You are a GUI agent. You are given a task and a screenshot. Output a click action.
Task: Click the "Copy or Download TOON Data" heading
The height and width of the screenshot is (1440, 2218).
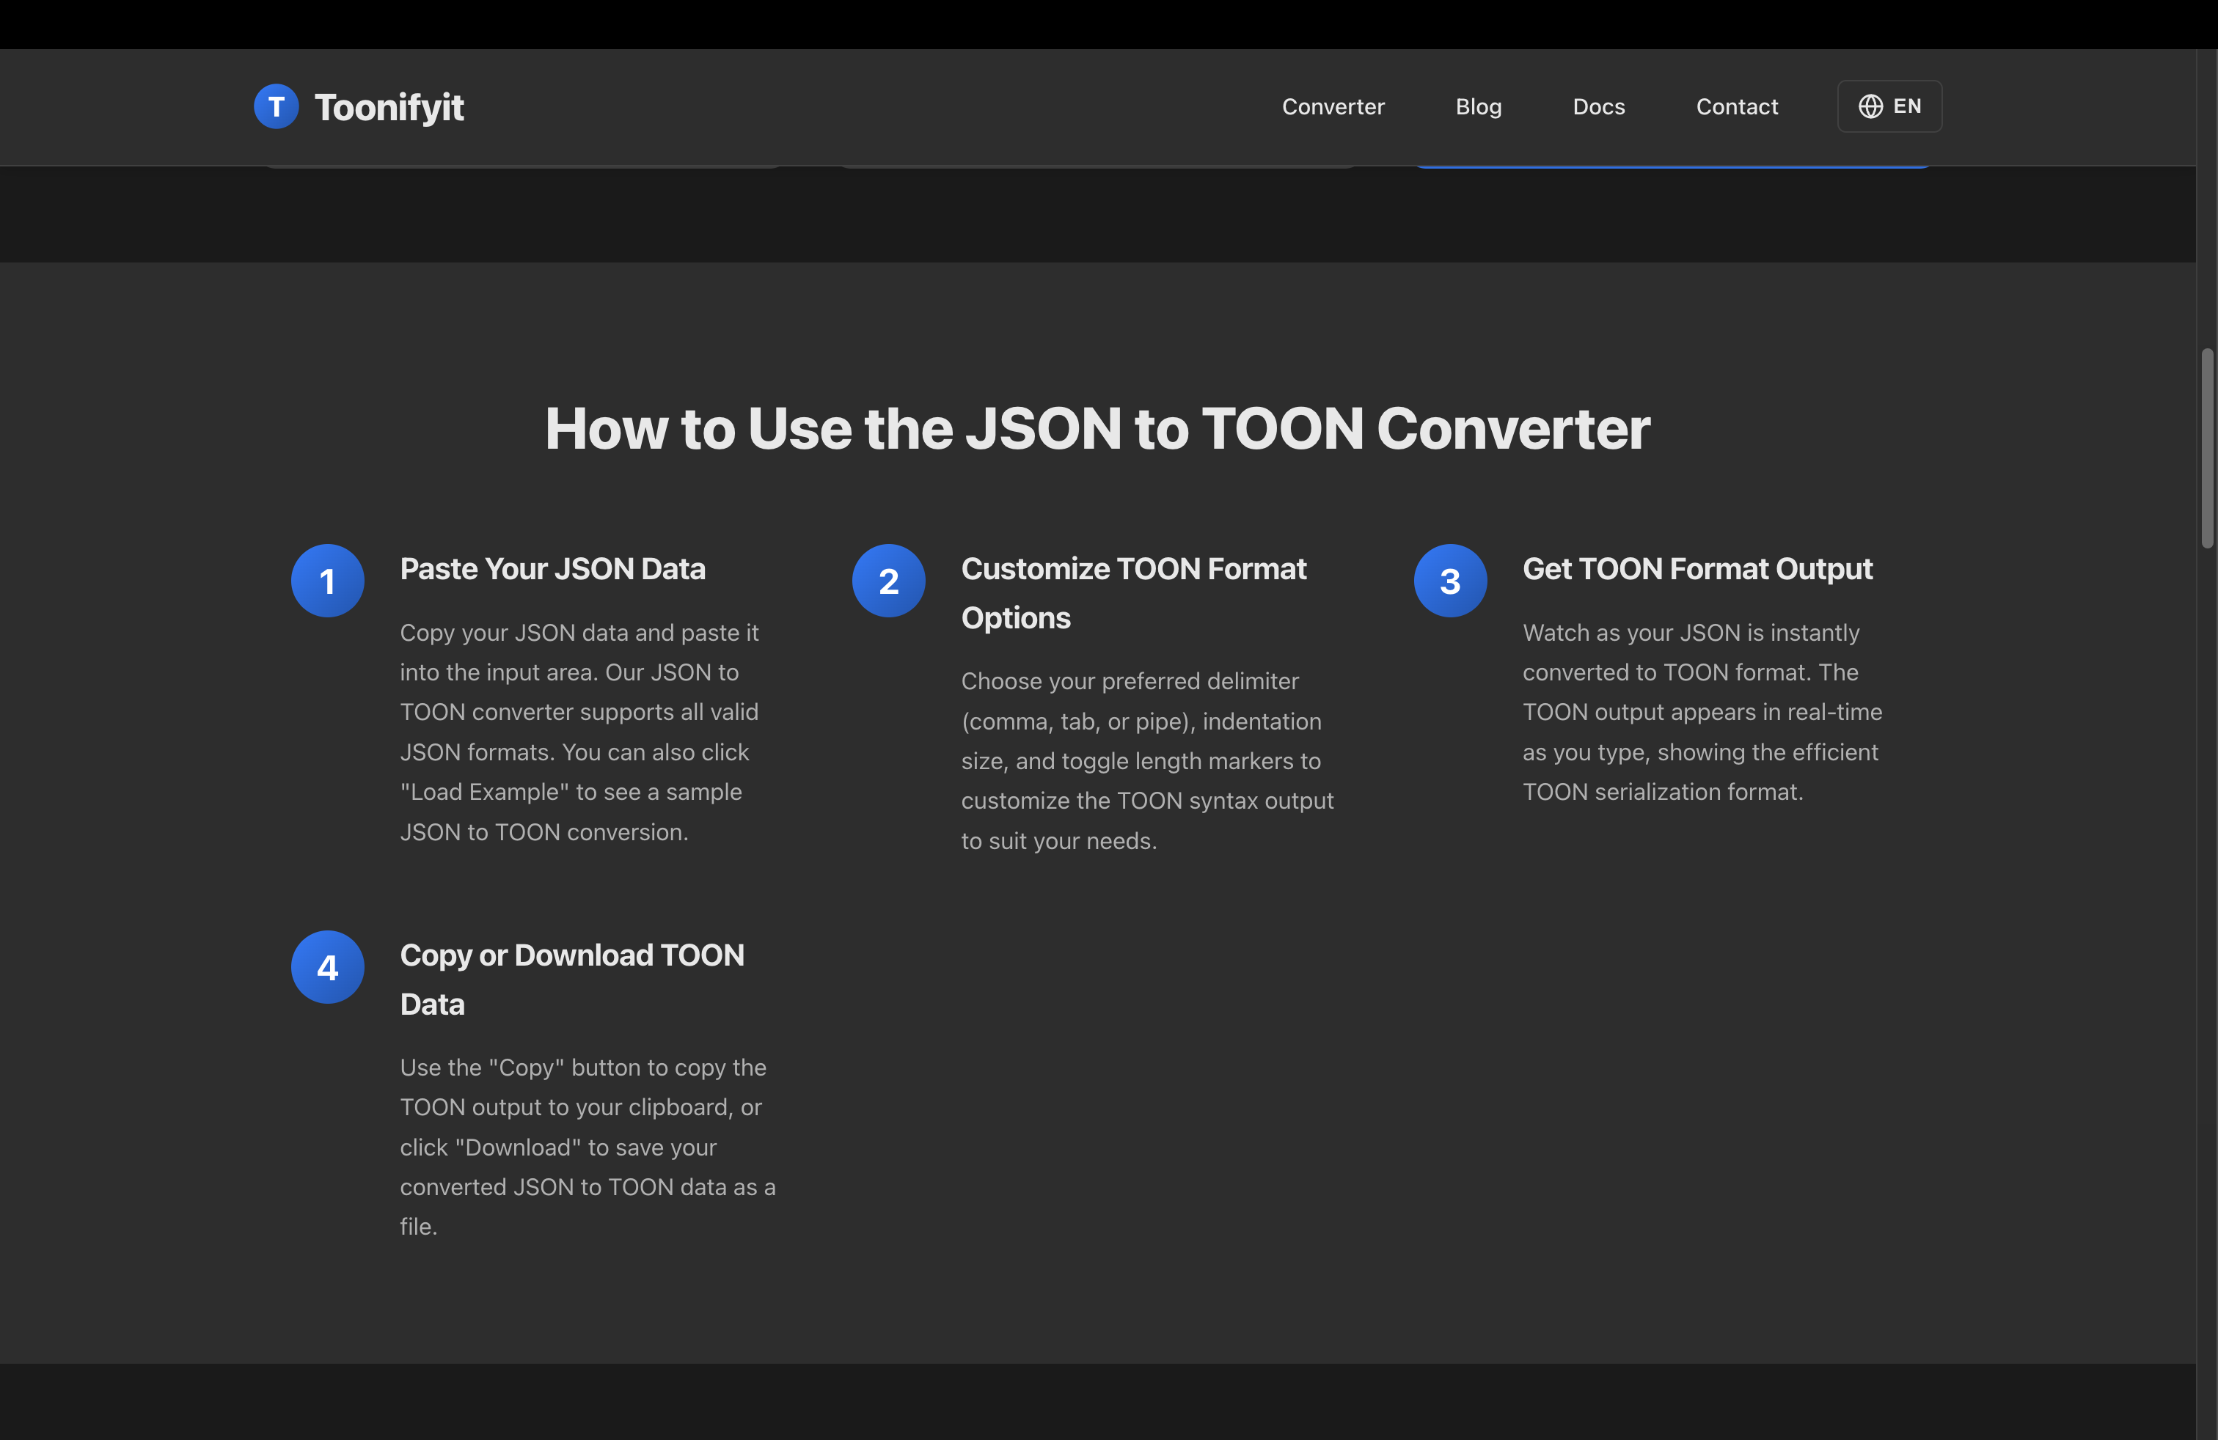572,979
